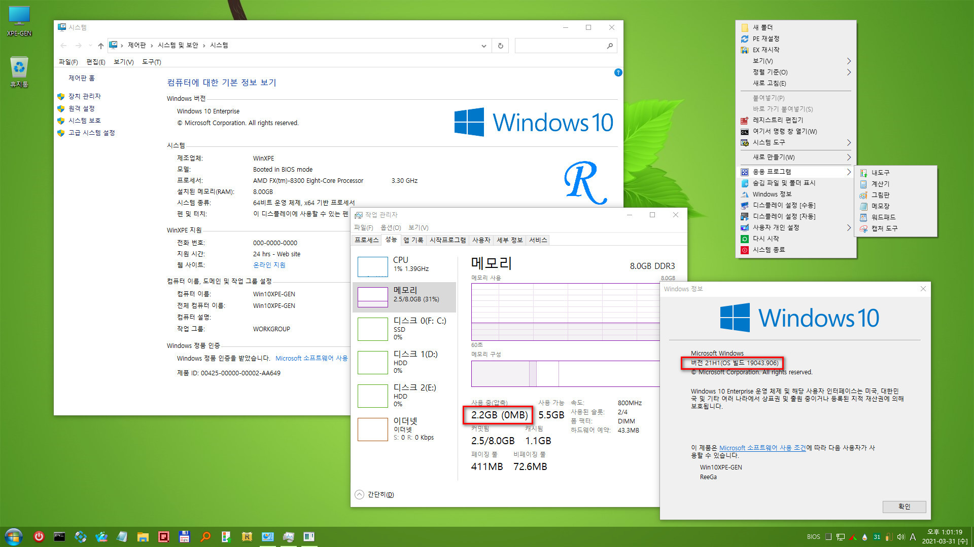Click the red chip icon on taskbar

point(163,537)
